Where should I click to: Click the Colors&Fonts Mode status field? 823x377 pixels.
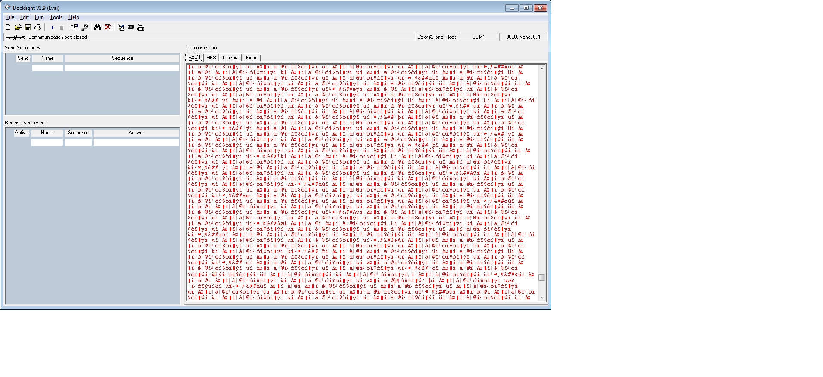point(437,37)
